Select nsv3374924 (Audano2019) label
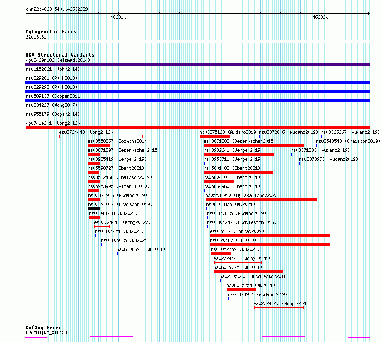The width and height of the screenshot is (382, 342). tap(258, 294)
